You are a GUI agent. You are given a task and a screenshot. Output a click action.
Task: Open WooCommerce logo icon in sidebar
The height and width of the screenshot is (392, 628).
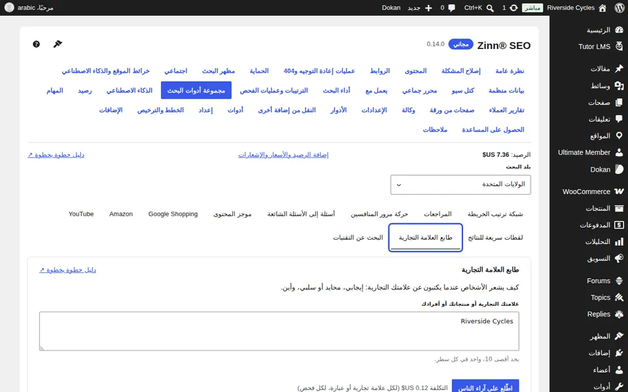click(619, 191)
